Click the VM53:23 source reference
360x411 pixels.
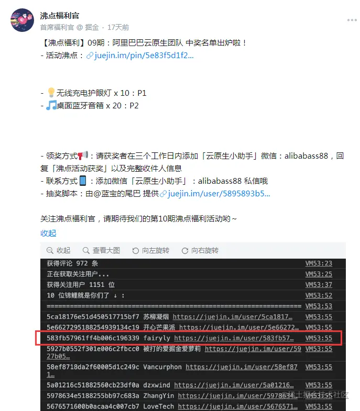click(319, 263)
